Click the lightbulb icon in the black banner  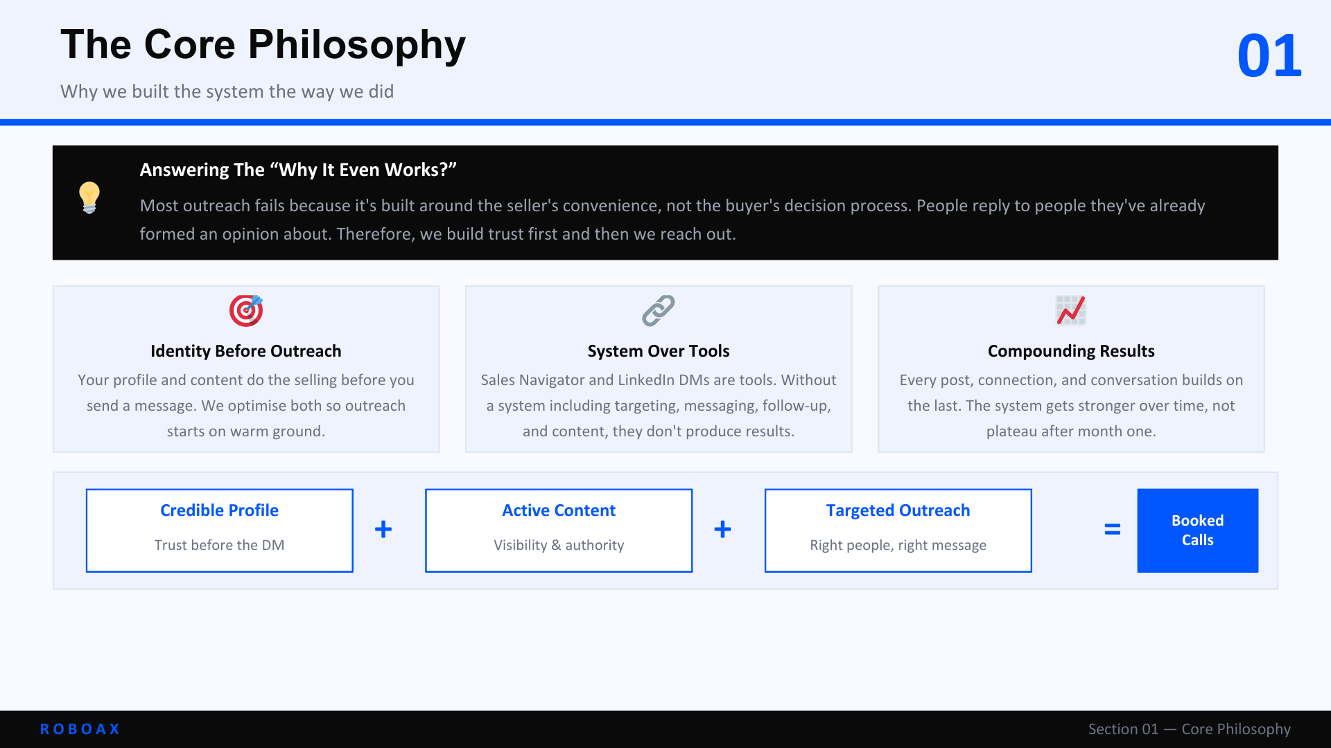point(89,197)
